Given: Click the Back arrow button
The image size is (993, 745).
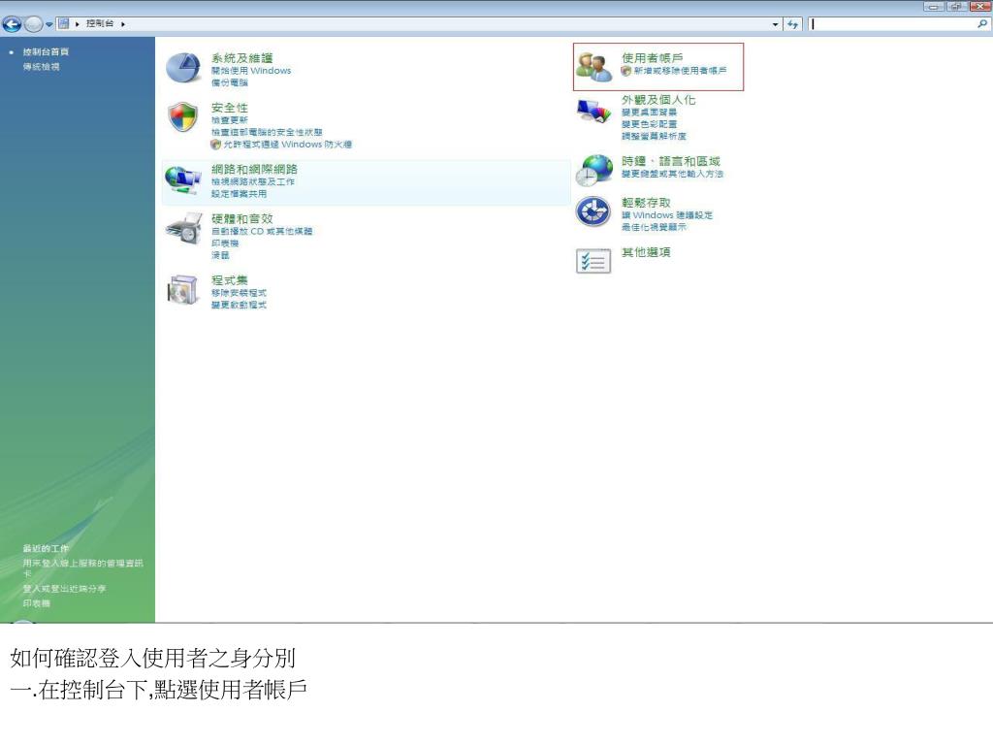Looking at the screenshot, I should (12, 24).
